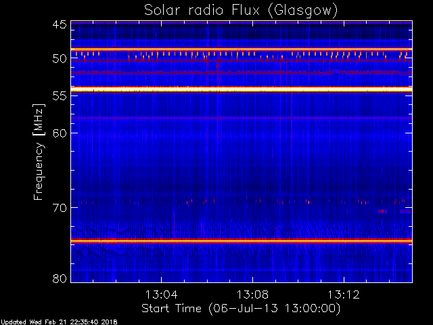Click the plot title "Solar radio Flux (Glasgow)"
The height and width of the screenshot is (325, 433).
241,11
